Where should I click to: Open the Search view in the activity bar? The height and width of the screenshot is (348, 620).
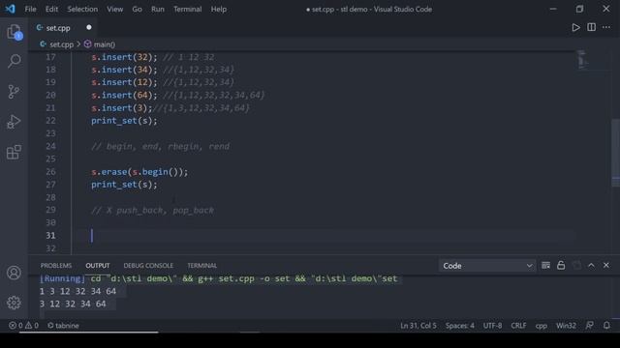click(x=14, y=61)
